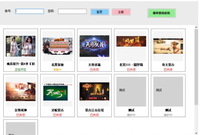The width and height of the screenshot is (200, 135).
Task: Click 已关闭 status under 复古江山在线
Action: [94, 115]
